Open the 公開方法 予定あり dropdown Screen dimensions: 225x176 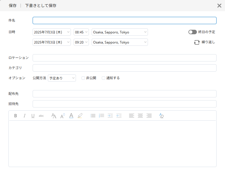pyautogui.click(x=62, y=78)
